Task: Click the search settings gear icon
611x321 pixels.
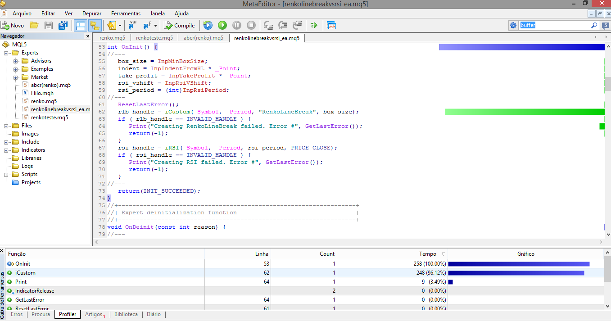Action: tap(513, 26)
